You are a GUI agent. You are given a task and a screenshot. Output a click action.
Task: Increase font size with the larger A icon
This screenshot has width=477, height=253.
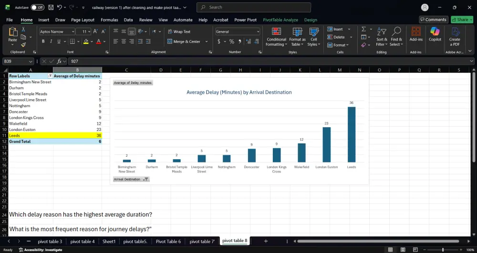point(95,31)
